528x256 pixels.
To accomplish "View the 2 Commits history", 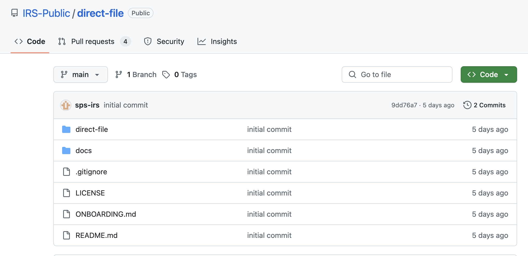I will pyautogui.click(x=484, y=105).
